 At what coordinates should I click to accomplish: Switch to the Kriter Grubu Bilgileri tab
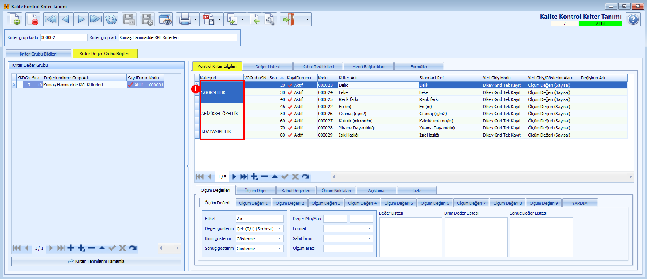tap(38, 54)
